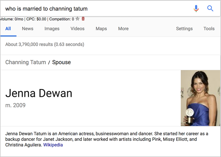This screenshot has width=221, height=157.
Task: Click the blue magnifier search icon
Action: click(210, 9)
